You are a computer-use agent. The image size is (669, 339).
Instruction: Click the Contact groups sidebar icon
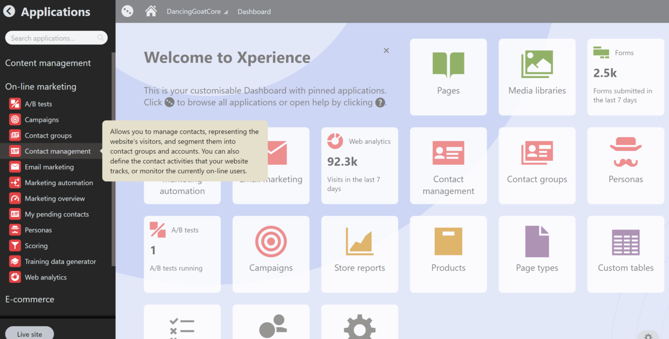[x=15, y=135]
